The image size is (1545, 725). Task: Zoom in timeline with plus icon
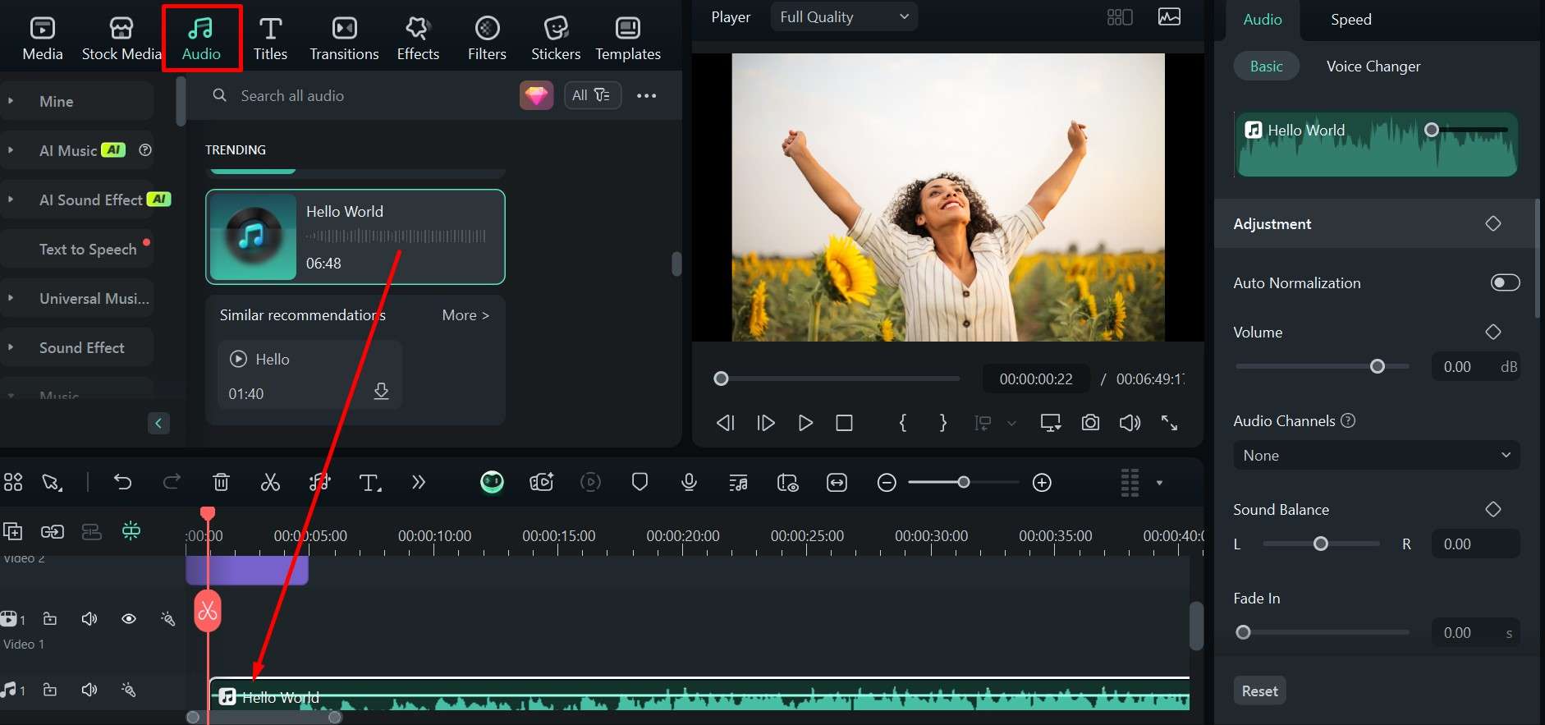(x=1042, y=483)
